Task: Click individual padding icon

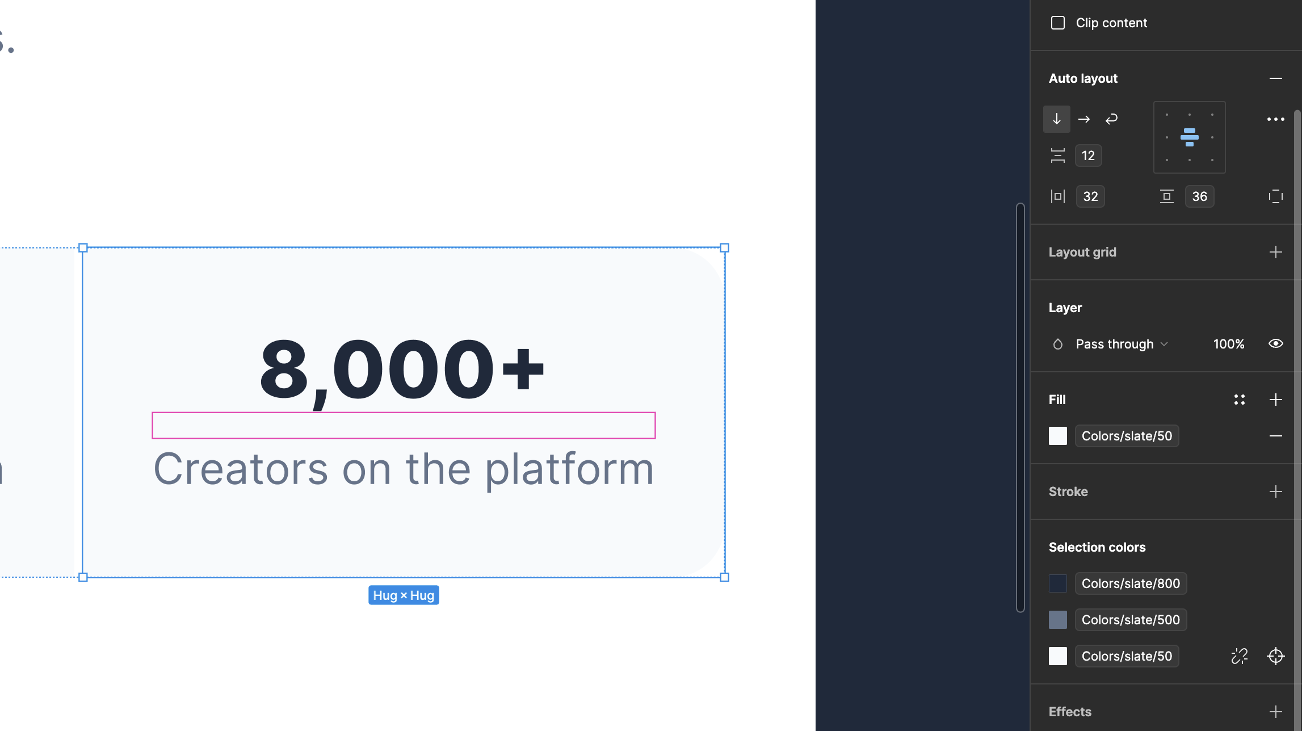Action: tap(1275, 196)
